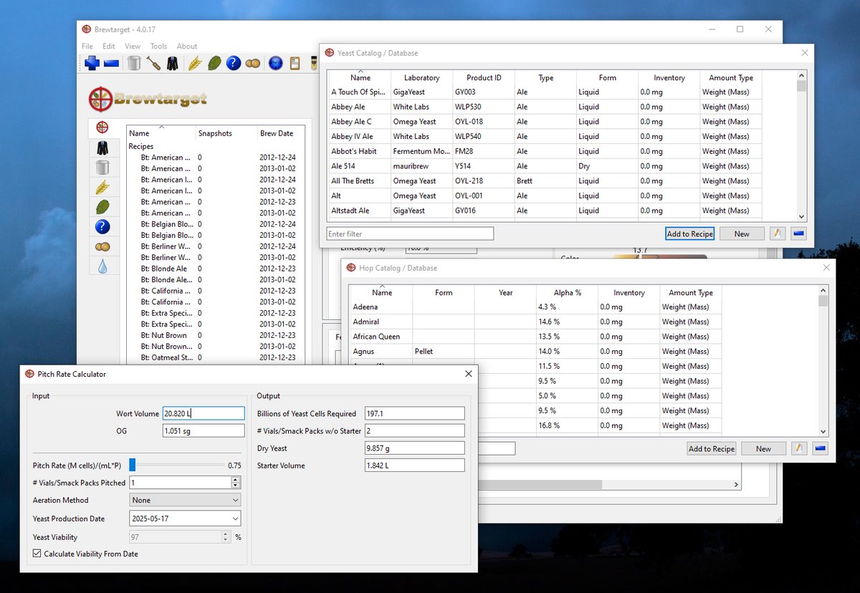Select the Altstadt Ale yeast row
Viewport: 860px width, 593px height.
pyautogui.click(x=544, y=211)
